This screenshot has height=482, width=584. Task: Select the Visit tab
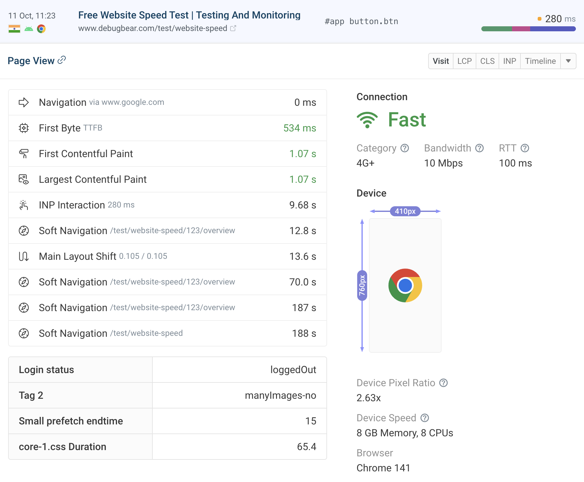pos(441,61)
